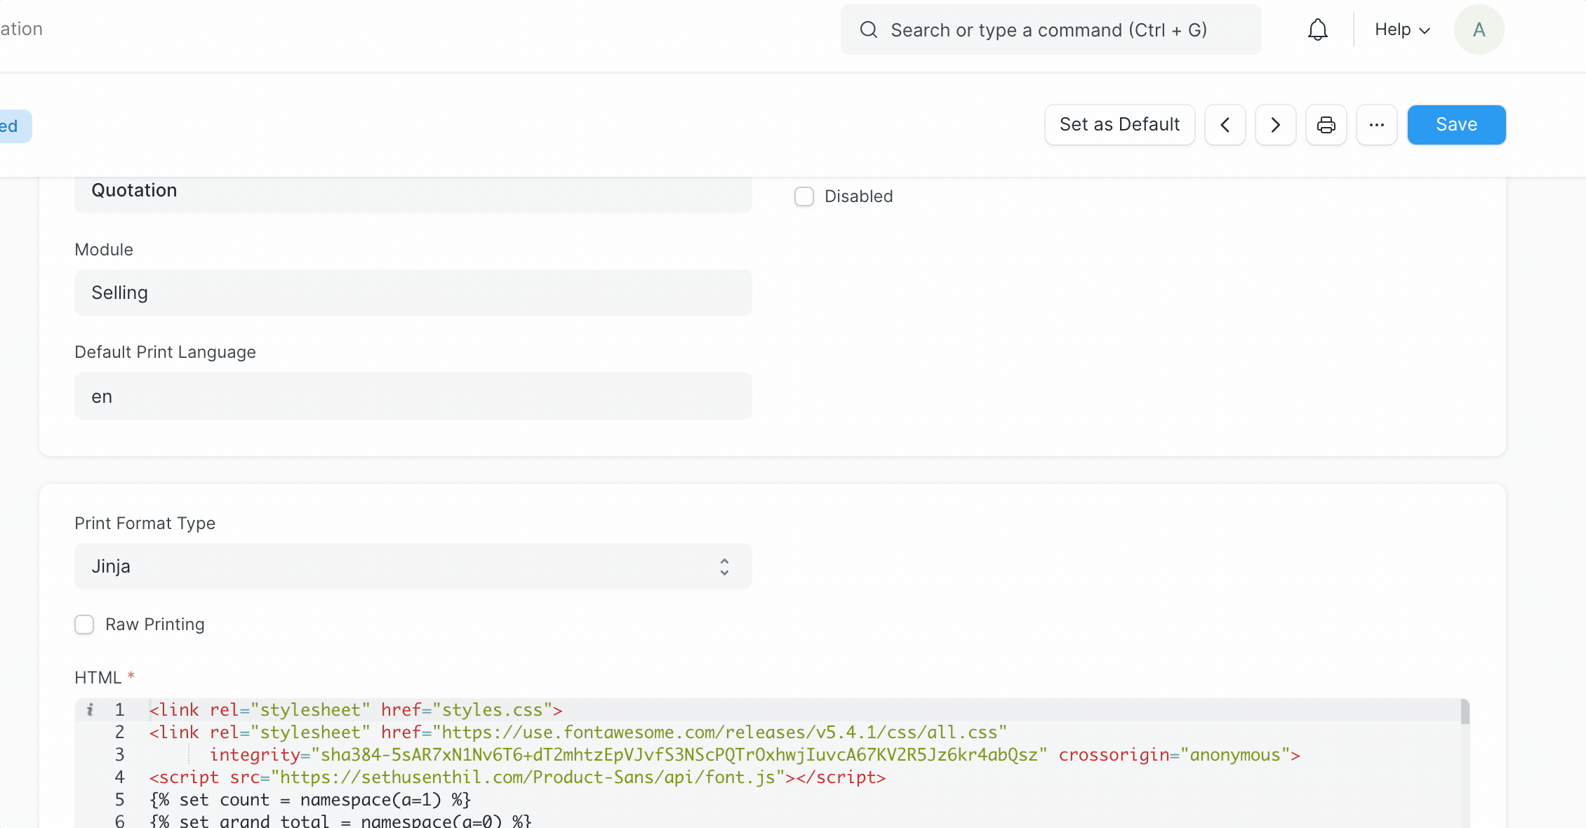Click line number 4 in gutter
Image resolution: width=1586 pixels, height=828 pixels.
pos(119,777)
